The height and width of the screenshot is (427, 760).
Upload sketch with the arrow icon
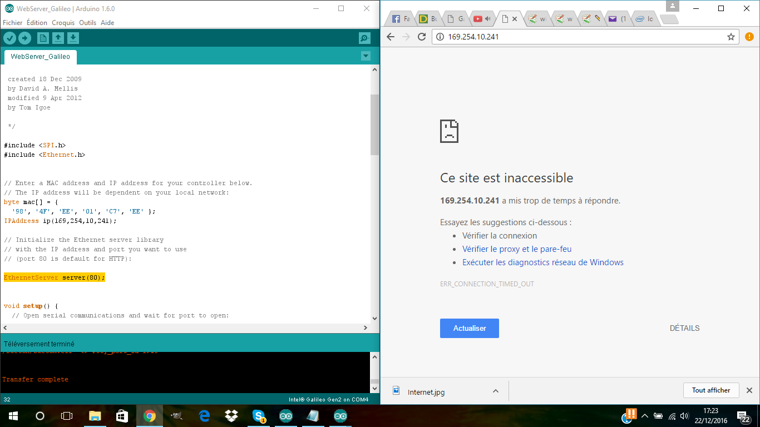coord(24,38)
